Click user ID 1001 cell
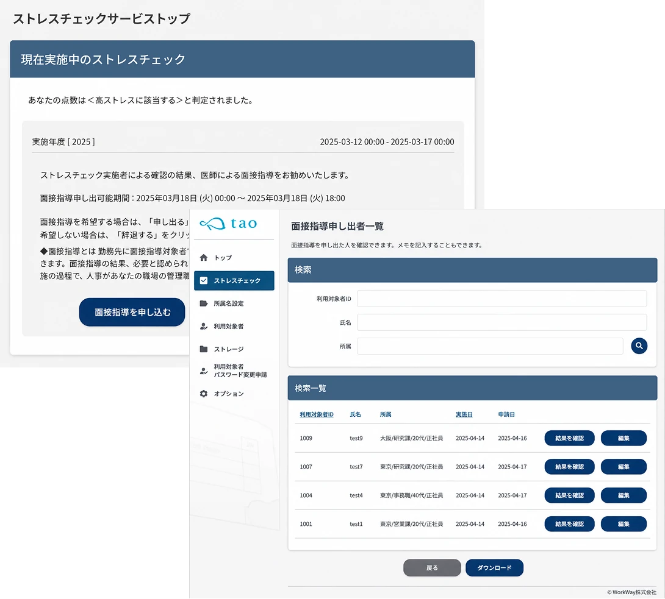This screenshot has width=665, height=599. coord(306,524)
